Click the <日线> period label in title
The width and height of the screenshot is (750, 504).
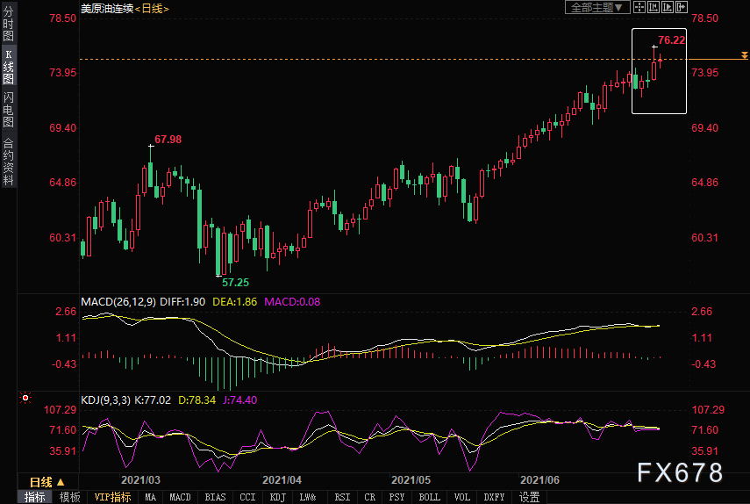[x=152, y=9]
